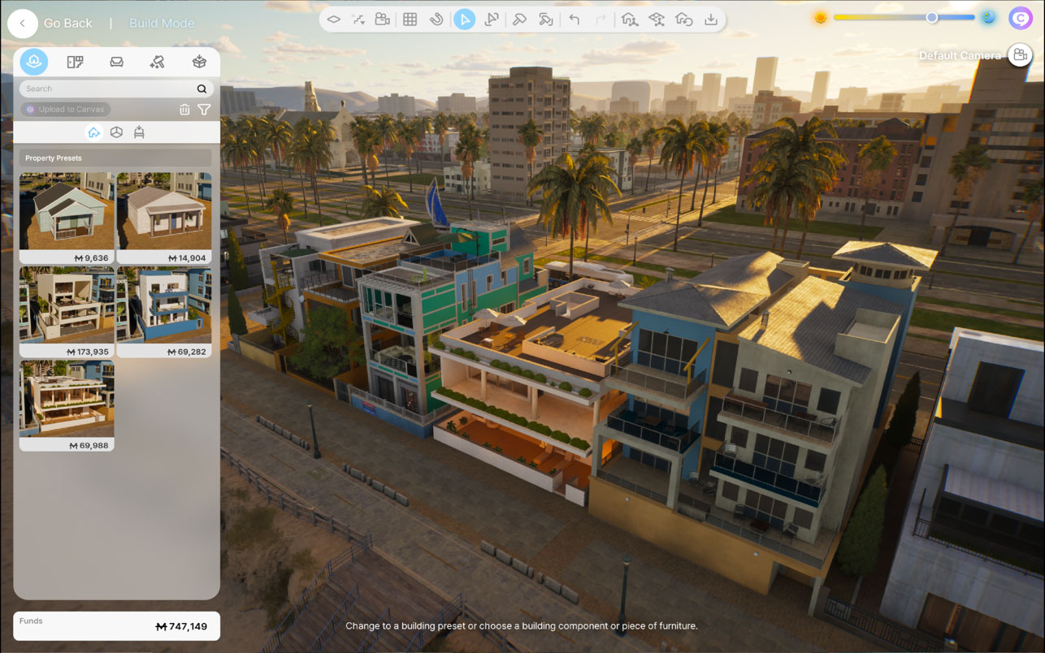Screen dimensions: 1045x653
Task: Click the Upload to Canvas button
Action: coord(66,110)
